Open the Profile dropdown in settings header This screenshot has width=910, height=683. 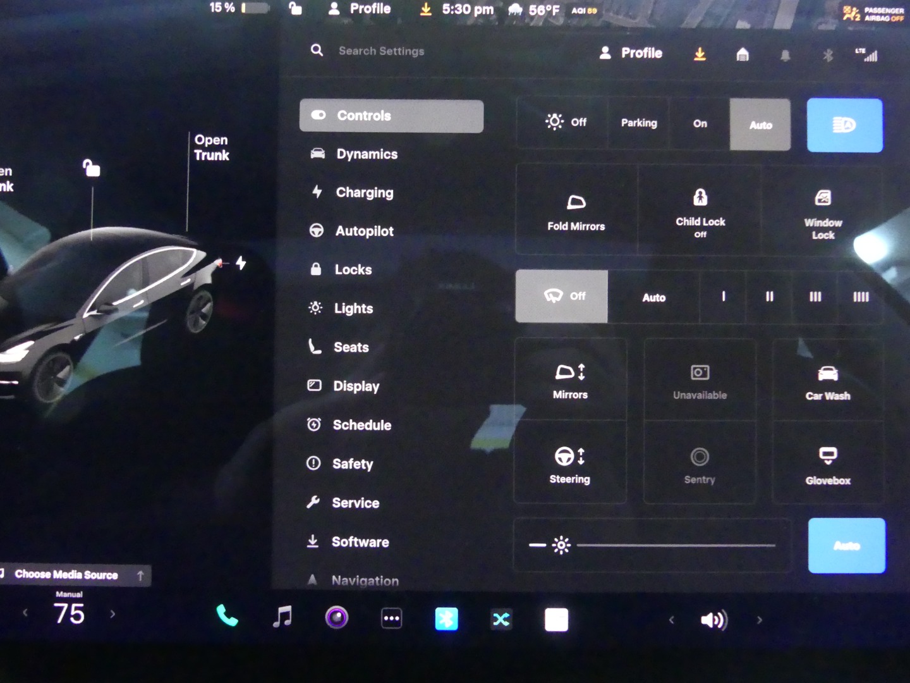[631, 53]
